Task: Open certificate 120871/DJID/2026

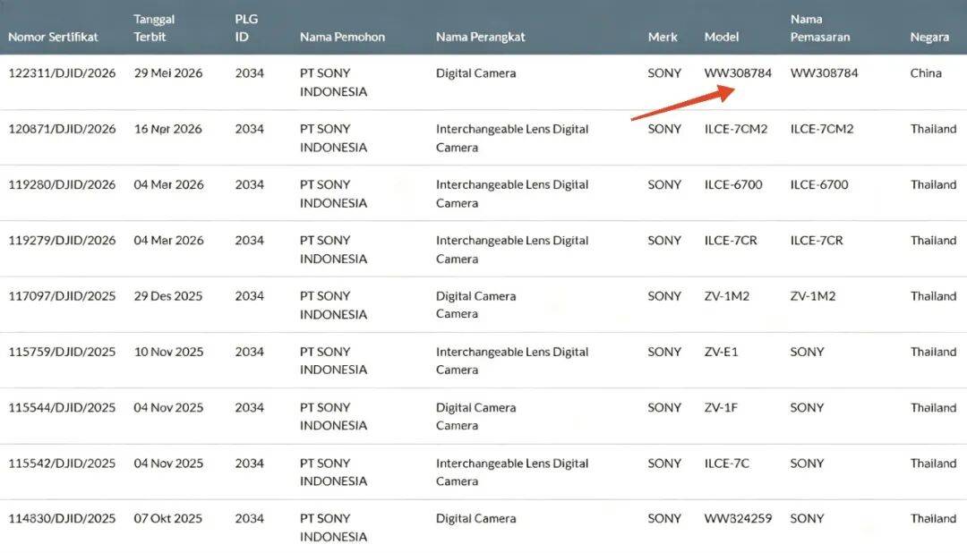Action: point(62,129)
